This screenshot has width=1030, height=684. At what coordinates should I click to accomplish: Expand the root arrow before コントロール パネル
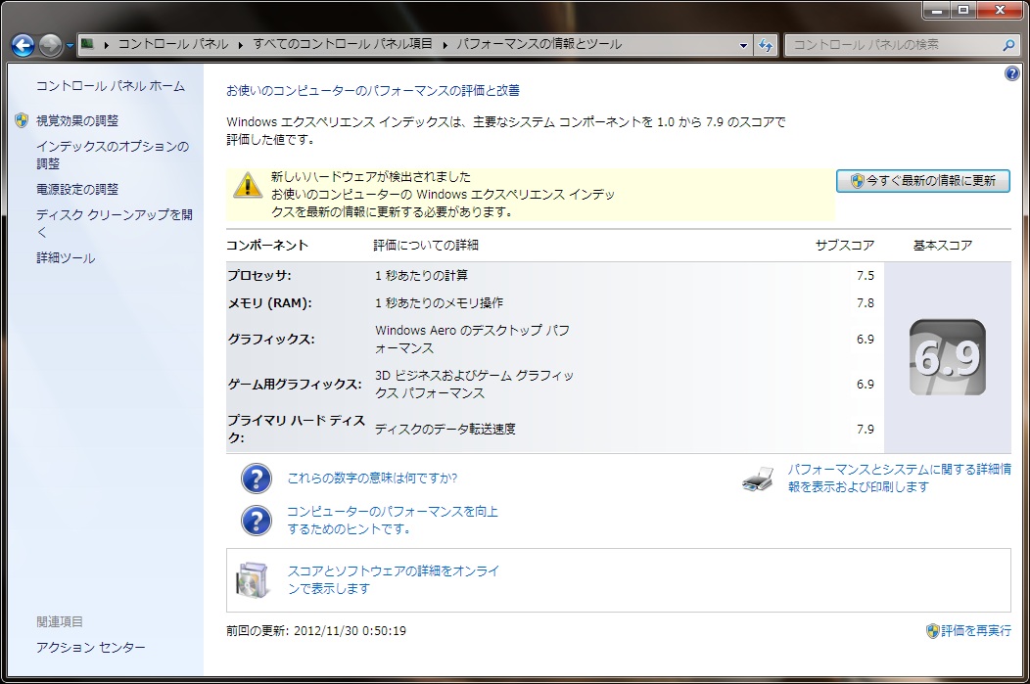[x=106, y=45]
